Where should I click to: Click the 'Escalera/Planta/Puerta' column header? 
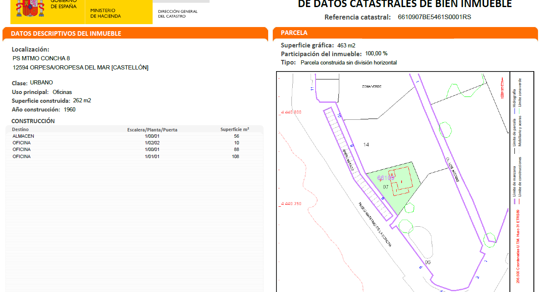point(152,130)
